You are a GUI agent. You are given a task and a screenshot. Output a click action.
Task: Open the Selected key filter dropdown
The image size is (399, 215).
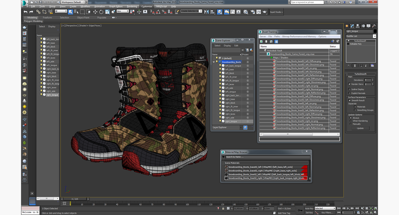(x=325, y=208)
